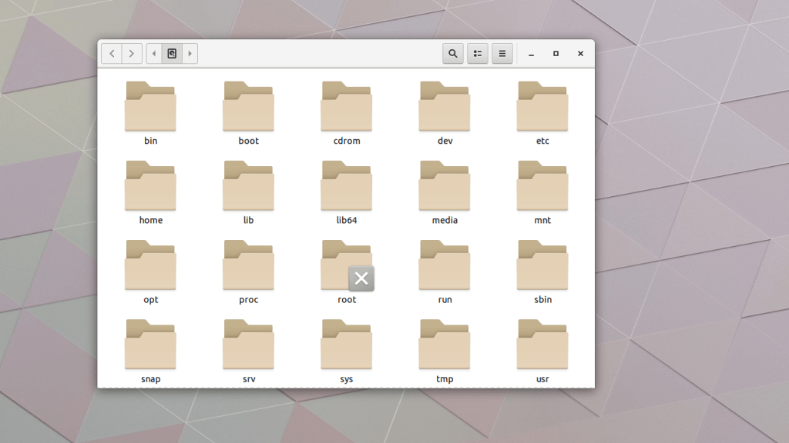Open the search tool in toolbar
This screenshot has width=789, height=443.
click(x=453, y=54)
